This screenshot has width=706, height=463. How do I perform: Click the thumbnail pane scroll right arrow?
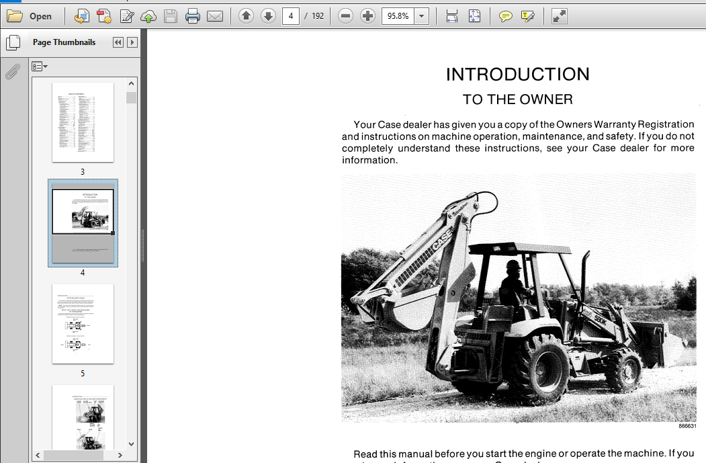pyautogui.click(x=120, y=456)
